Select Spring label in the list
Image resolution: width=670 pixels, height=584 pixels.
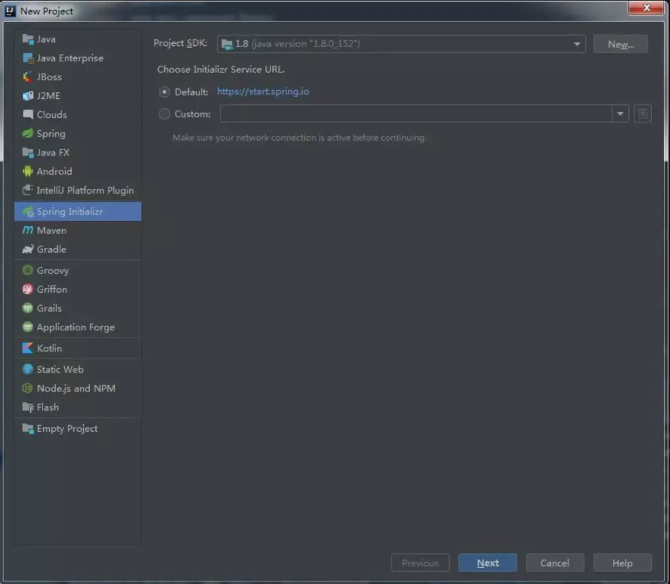point(51,133)
